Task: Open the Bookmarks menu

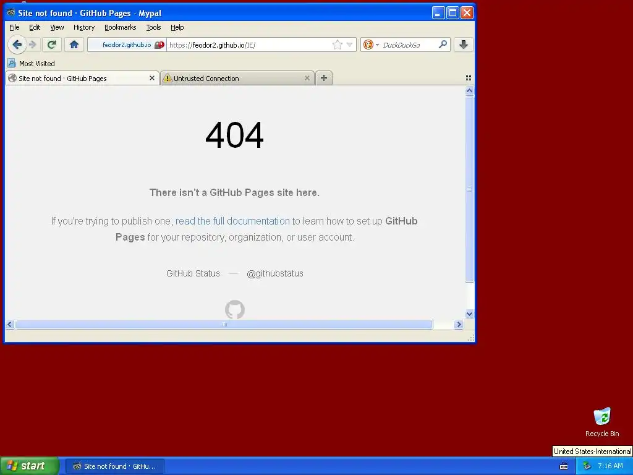Action: point(121,27)
